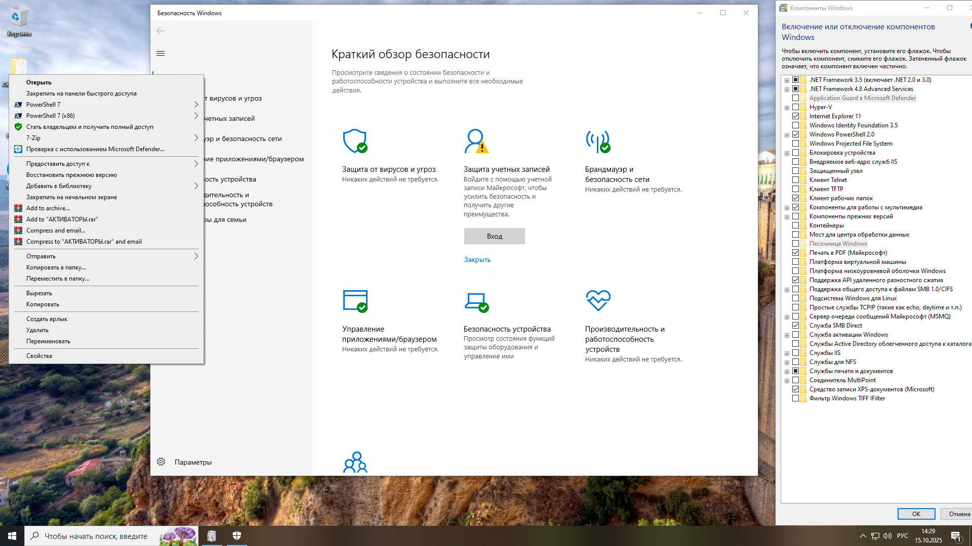Click the app and browser control icon
The image size is (972, 546).
pos(355,301)
